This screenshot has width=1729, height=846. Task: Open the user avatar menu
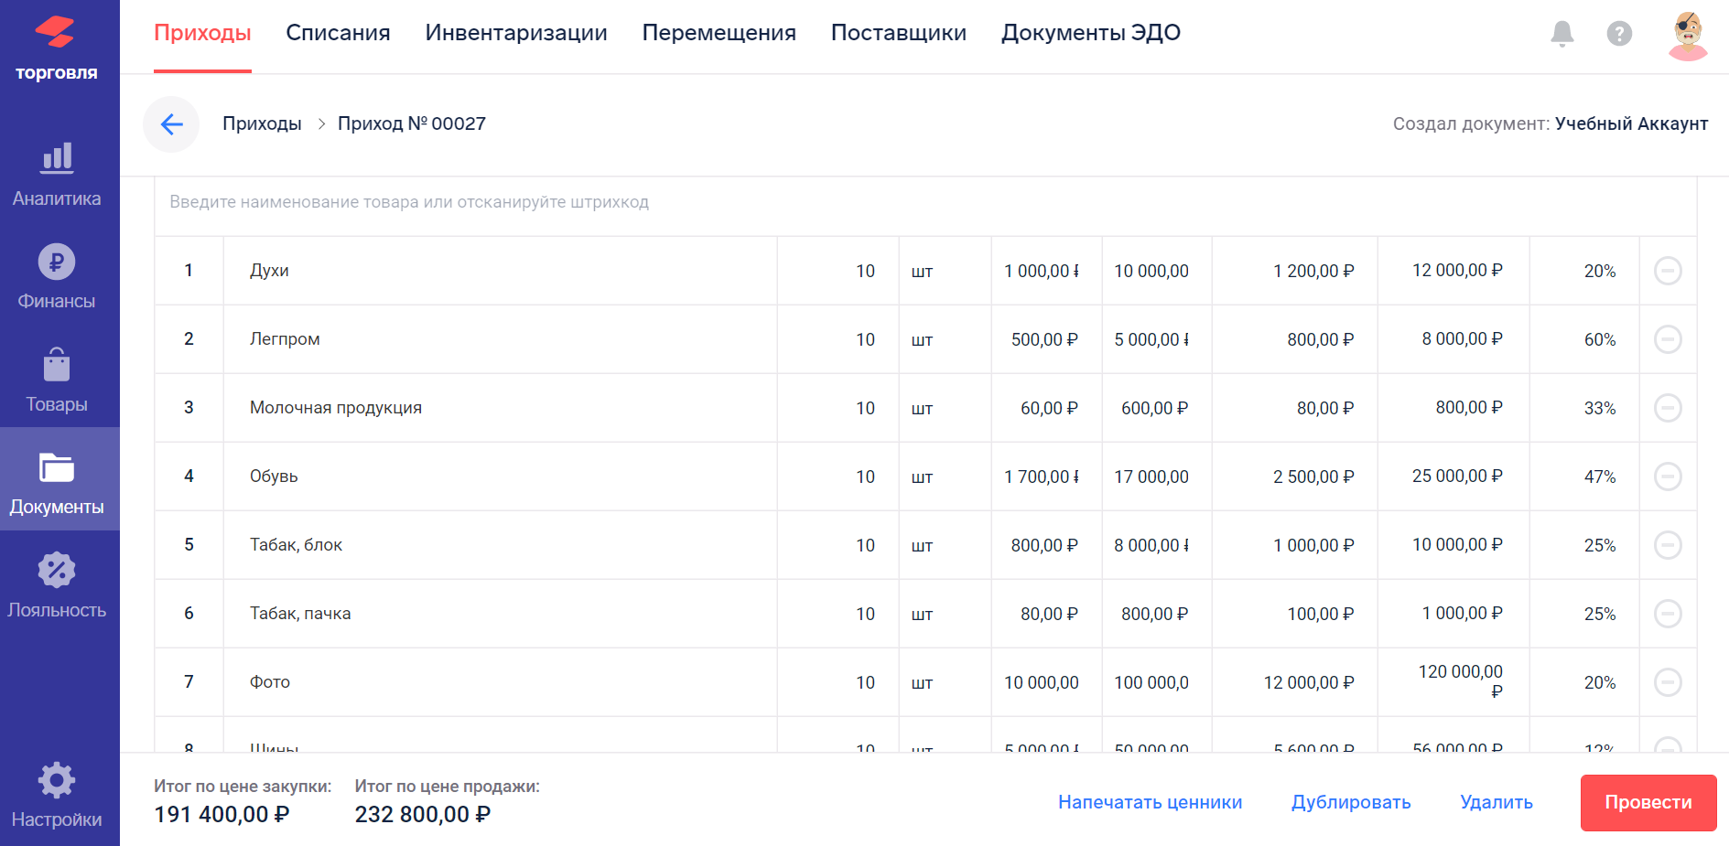[1688, 37]
